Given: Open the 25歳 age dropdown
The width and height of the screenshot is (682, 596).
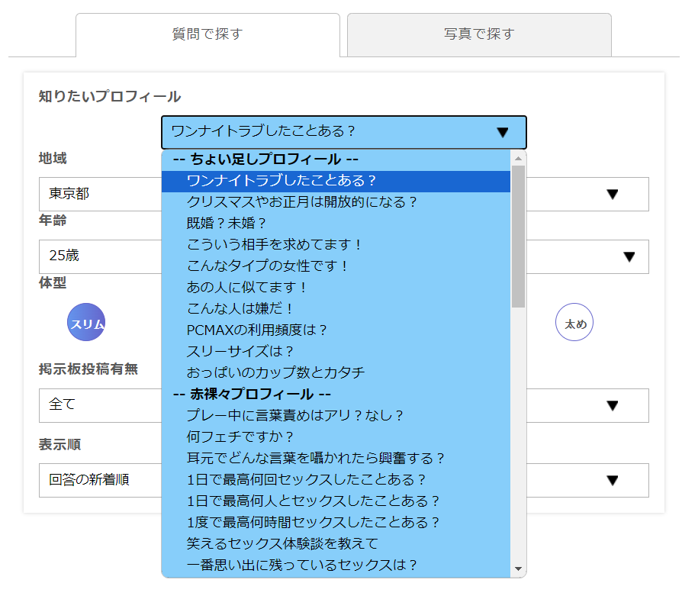Looking at the screenshot, I should [x=629, y=256].
